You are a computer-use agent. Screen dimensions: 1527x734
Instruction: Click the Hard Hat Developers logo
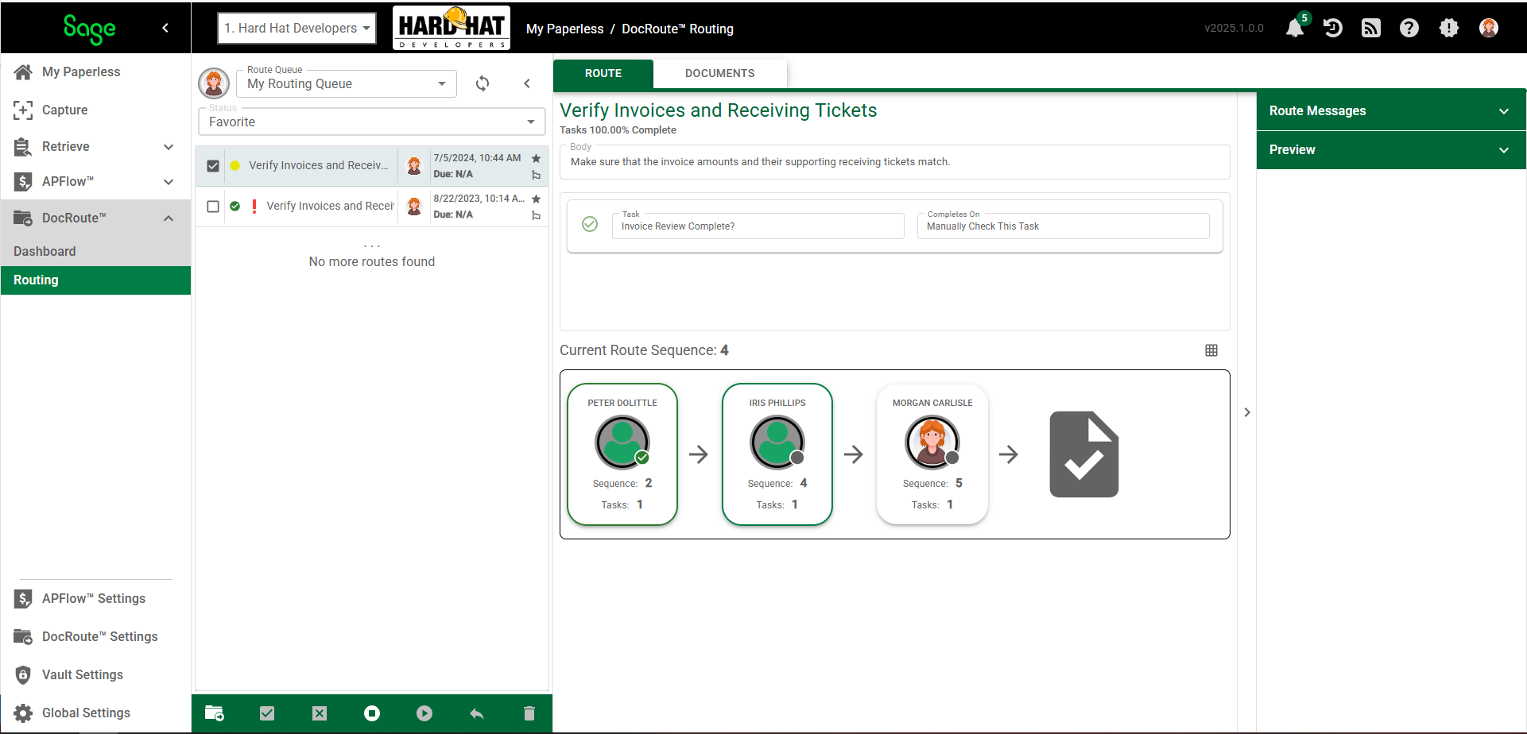pyautogui.click(x=452, y=28)
